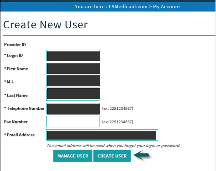
Task: Click the 'Create New User' heading
Action: coord(46,25)
